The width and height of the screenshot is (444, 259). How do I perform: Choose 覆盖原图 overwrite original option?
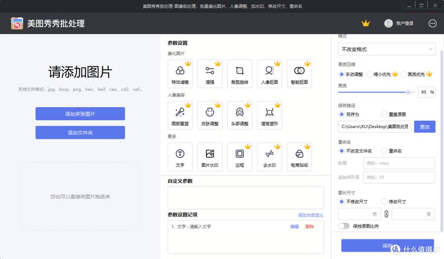click(x=394, y=114)
